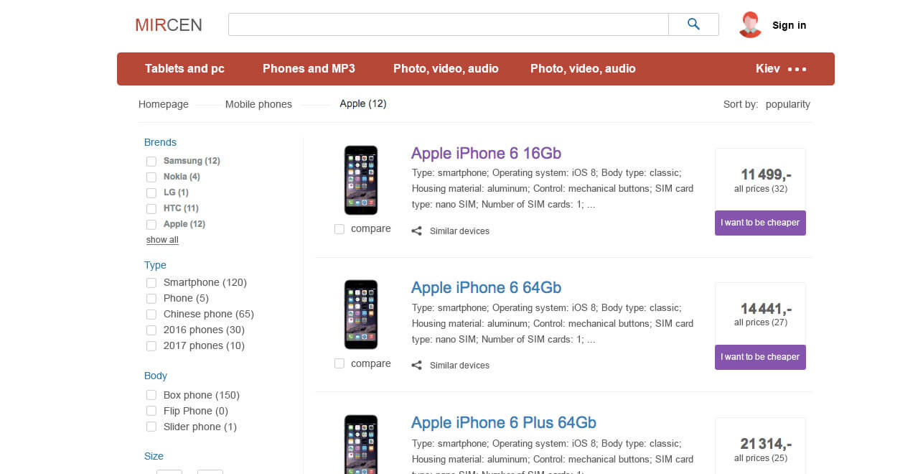918x474 pixels.
Task: Check the Samsung (12) brand filter
Action: click(x=151, y=162)
